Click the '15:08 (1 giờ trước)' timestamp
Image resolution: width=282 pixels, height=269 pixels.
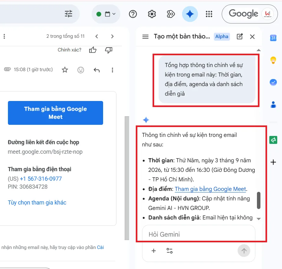coord(33,70)
